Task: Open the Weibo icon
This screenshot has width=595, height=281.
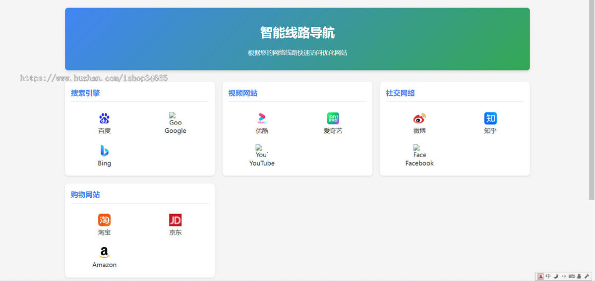Action: tap(419, 118)
